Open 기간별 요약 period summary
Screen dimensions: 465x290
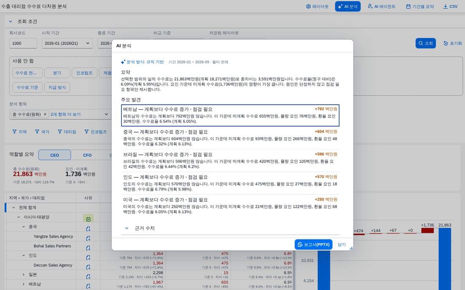tap(420, 6)
